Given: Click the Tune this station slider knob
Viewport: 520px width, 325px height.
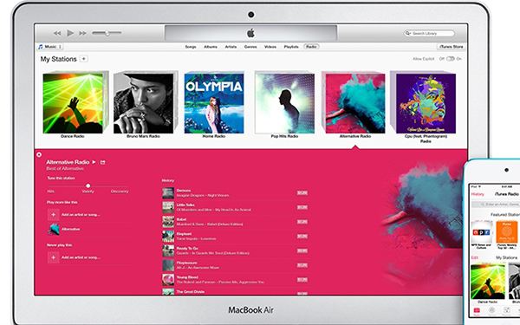Looking at the screenshot, I should click(x=88, y=185).
